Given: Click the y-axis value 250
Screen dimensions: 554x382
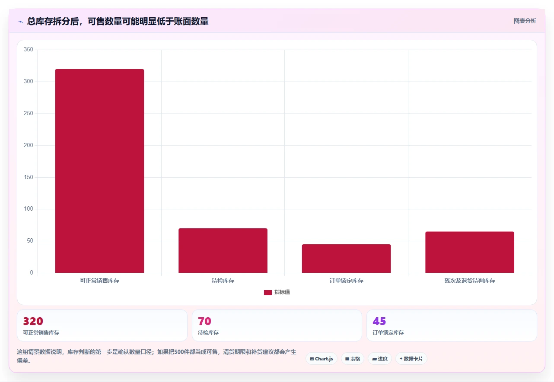Looking at the screenshot, I should (29, 114).
